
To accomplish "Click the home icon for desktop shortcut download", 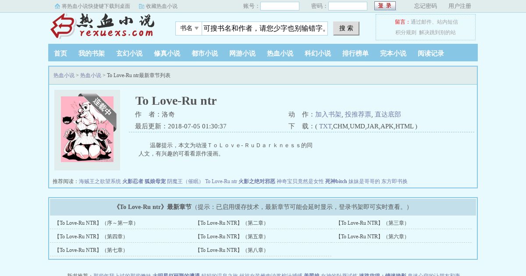I will (57, 6).
